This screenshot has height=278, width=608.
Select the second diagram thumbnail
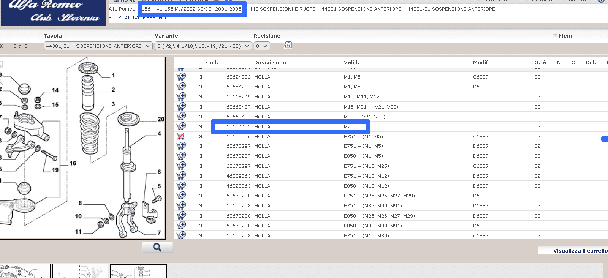tap(80, 271)
